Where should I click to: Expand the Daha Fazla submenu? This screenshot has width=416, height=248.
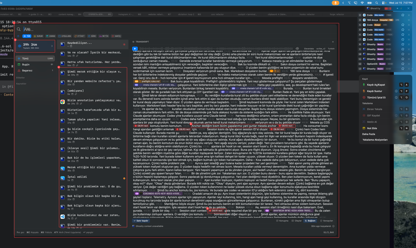[408, 134]
